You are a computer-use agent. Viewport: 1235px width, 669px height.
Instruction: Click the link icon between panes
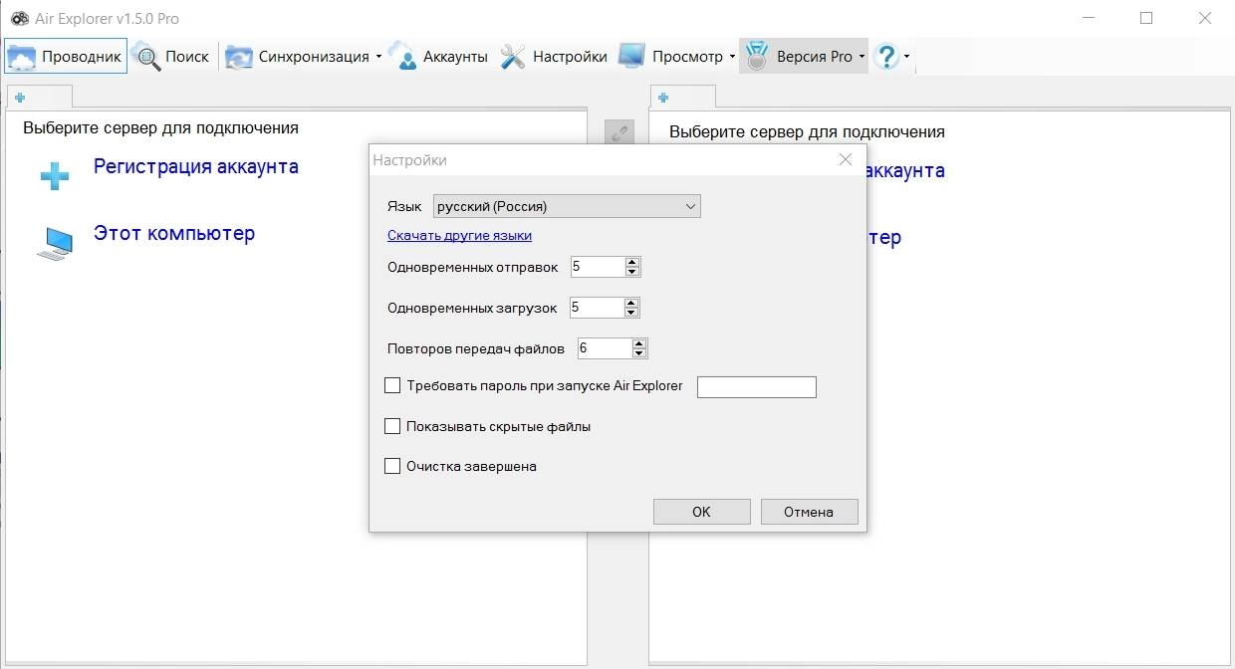click(619, 132)
